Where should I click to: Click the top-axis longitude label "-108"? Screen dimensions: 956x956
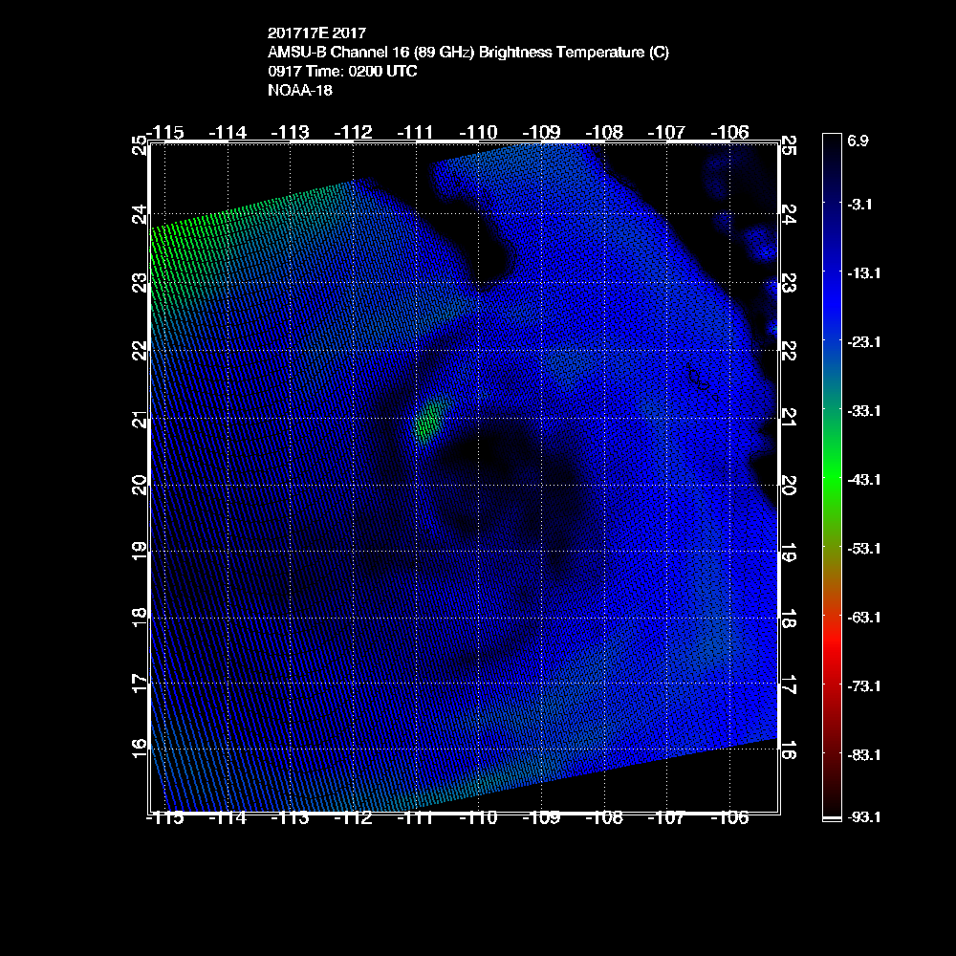pyautogui.click(x=604, y=132)
